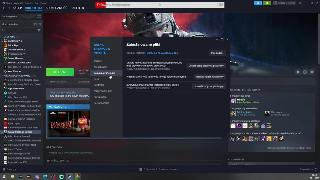Viewport: 320px width, 180px height.
Task: Open Montfa's friend avatar
Action: pos(233,101)
